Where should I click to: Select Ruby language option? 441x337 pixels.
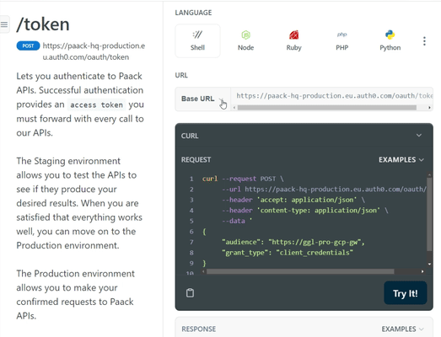[294, 41]
